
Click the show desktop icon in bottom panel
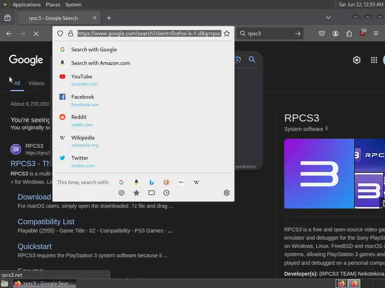pos(5,284)
